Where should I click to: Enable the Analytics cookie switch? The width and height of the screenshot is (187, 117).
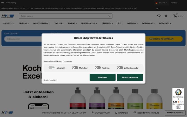[98, 68]
